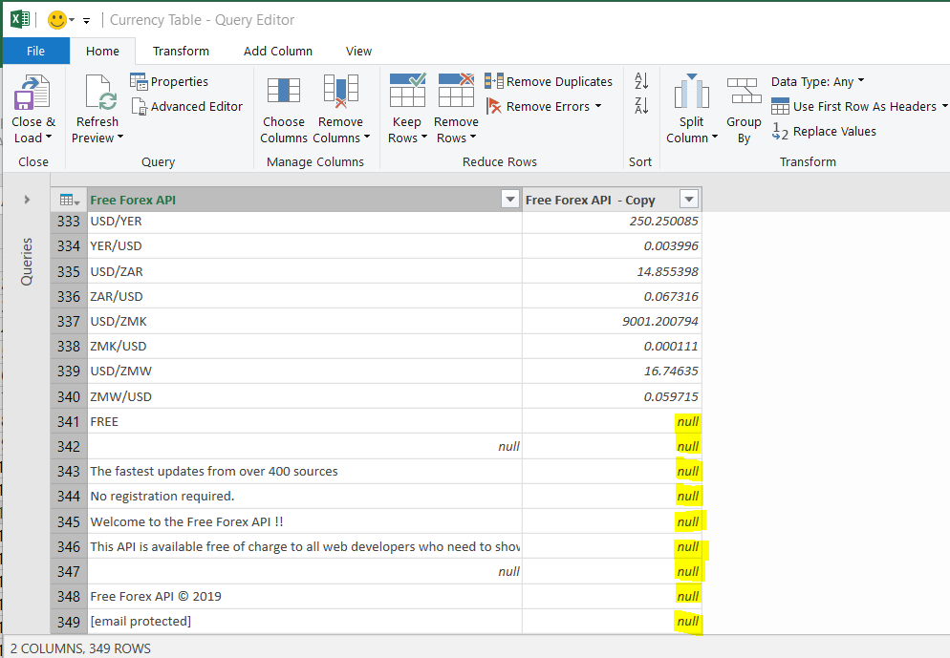Open the View tab

[x=358, y=51]
